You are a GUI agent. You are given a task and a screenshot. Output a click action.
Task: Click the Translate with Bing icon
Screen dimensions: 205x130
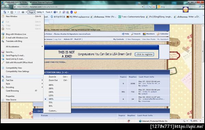pos(3,41)
